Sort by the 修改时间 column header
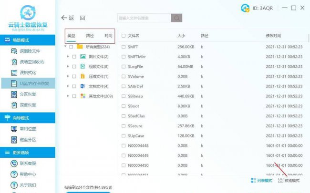Image resolution: width=310 pixels, height=193 pixels. [273, 36]
